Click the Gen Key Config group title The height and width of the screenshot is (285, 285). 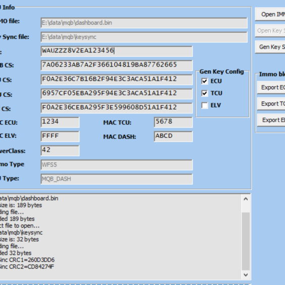pyautogui.click(x=222, y=72)
